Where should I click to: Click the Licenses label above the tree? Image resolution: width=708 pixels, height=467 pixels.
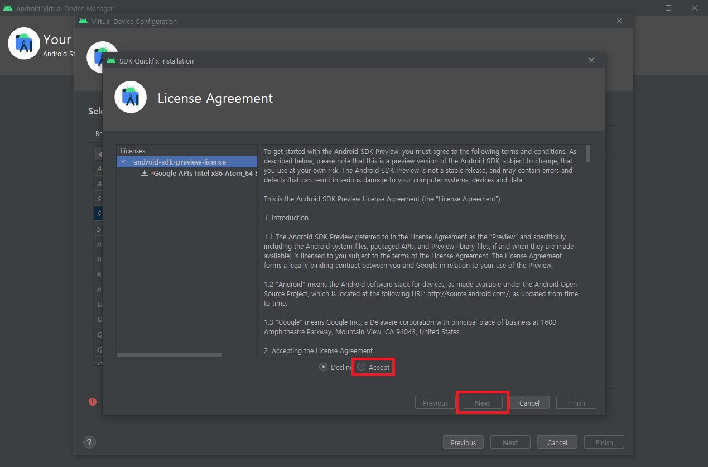[133, 151]
